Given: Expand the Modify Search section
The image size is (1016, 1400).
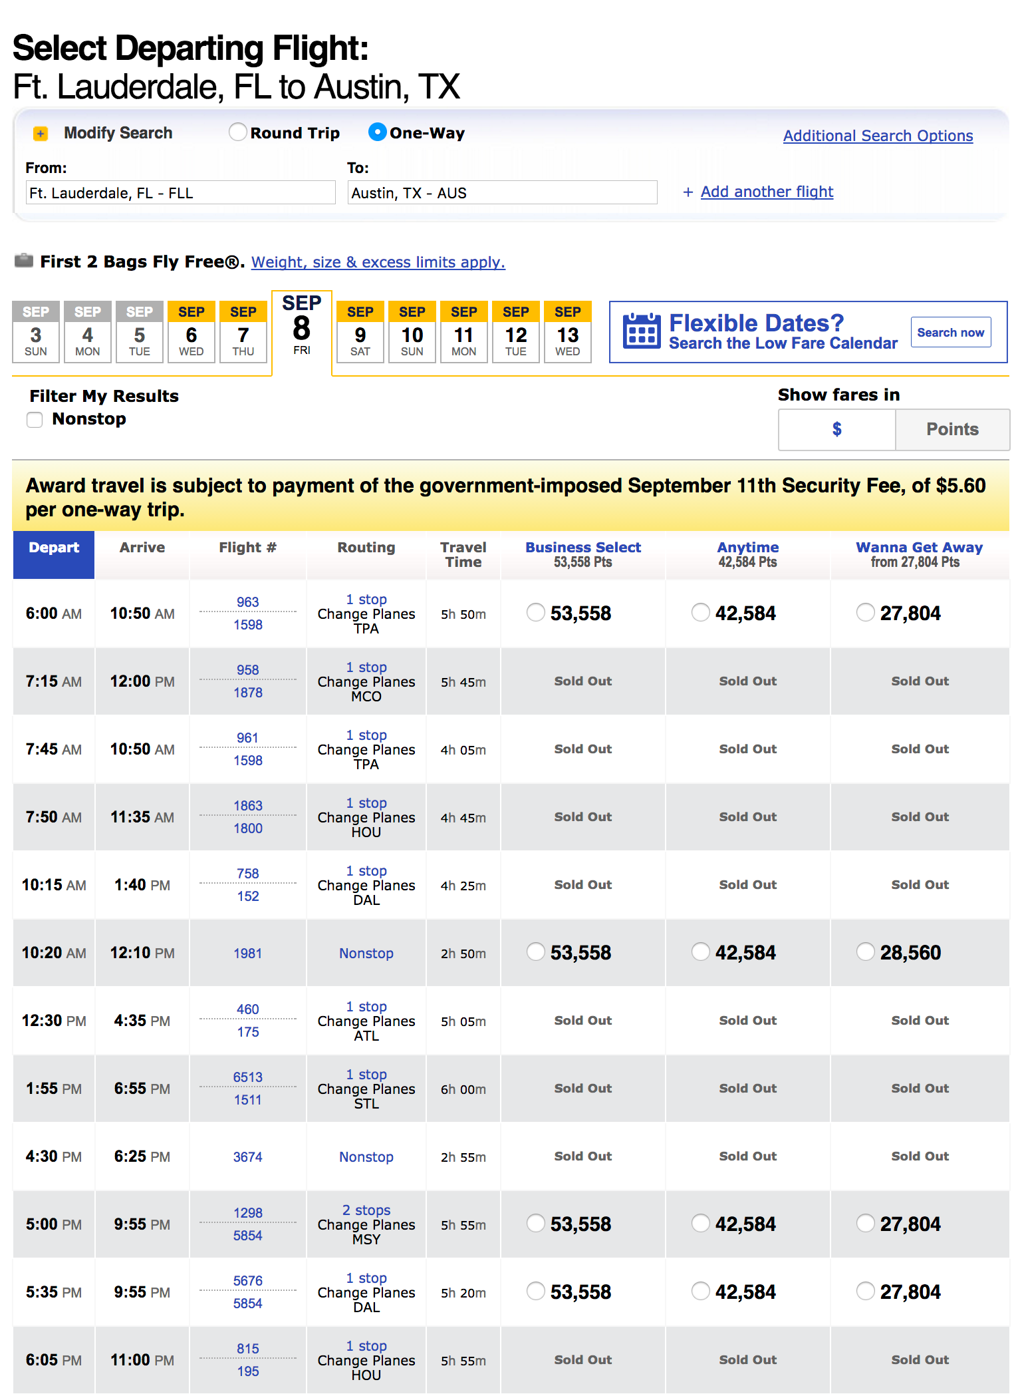Looking at the screenshot, I should click(x=118, y=133).
